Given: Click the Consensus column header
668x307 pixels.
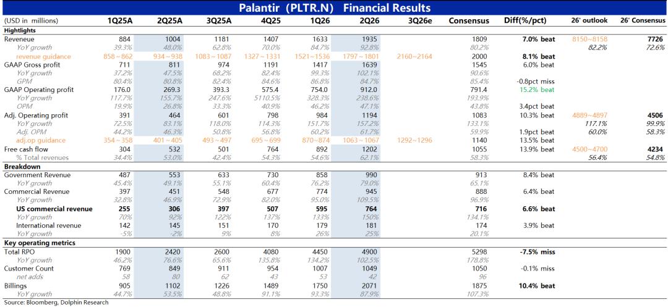Looking at the screenshot, I should [x=469, y=20].
